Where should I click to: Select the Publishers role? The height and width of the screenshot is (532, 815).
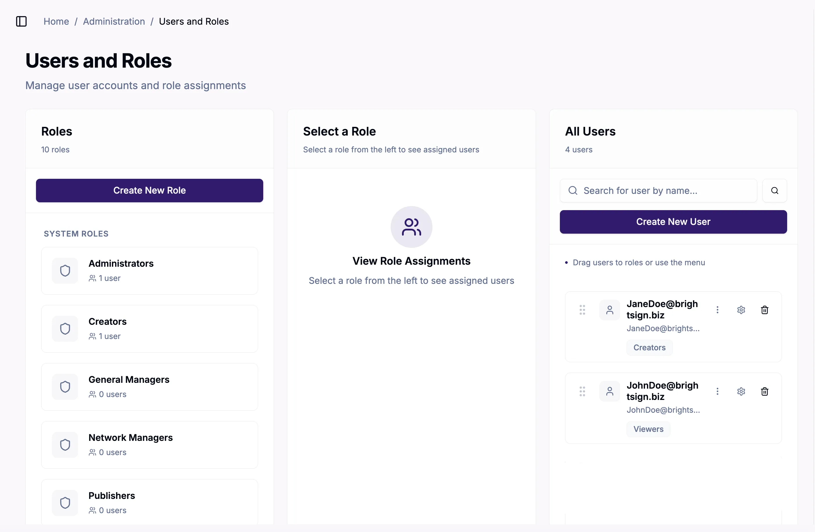click(x=150, y=502)
